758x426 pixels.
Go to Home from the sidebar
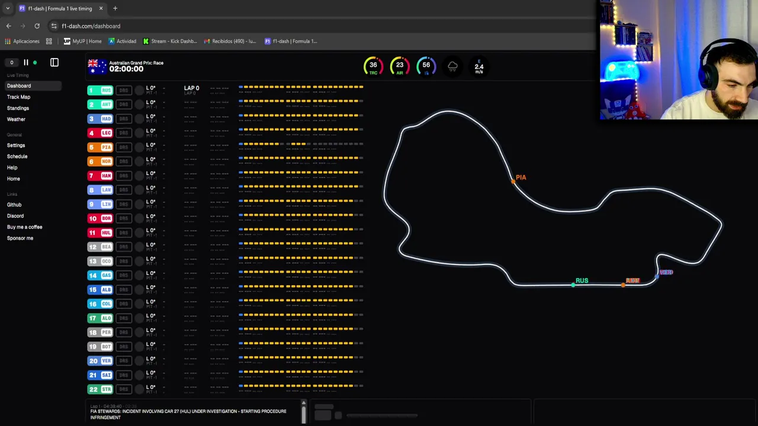point(14,179)
